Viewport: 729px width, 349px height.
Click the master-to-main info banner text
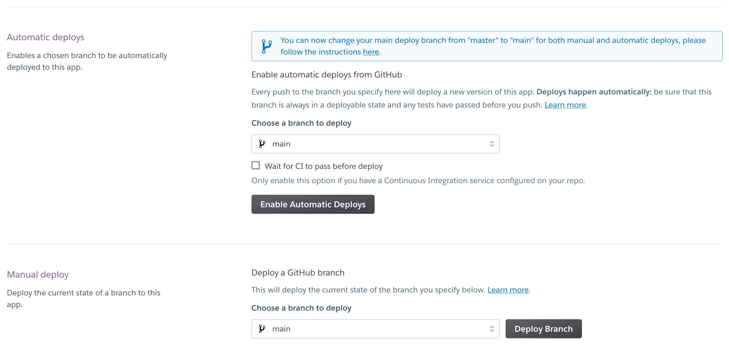click(x=493, y=46)
